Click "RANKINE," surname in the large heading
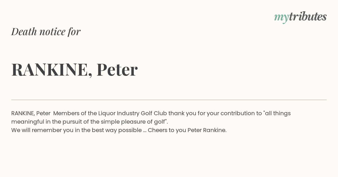Screen dimensions: 338x177 [52, 70]
